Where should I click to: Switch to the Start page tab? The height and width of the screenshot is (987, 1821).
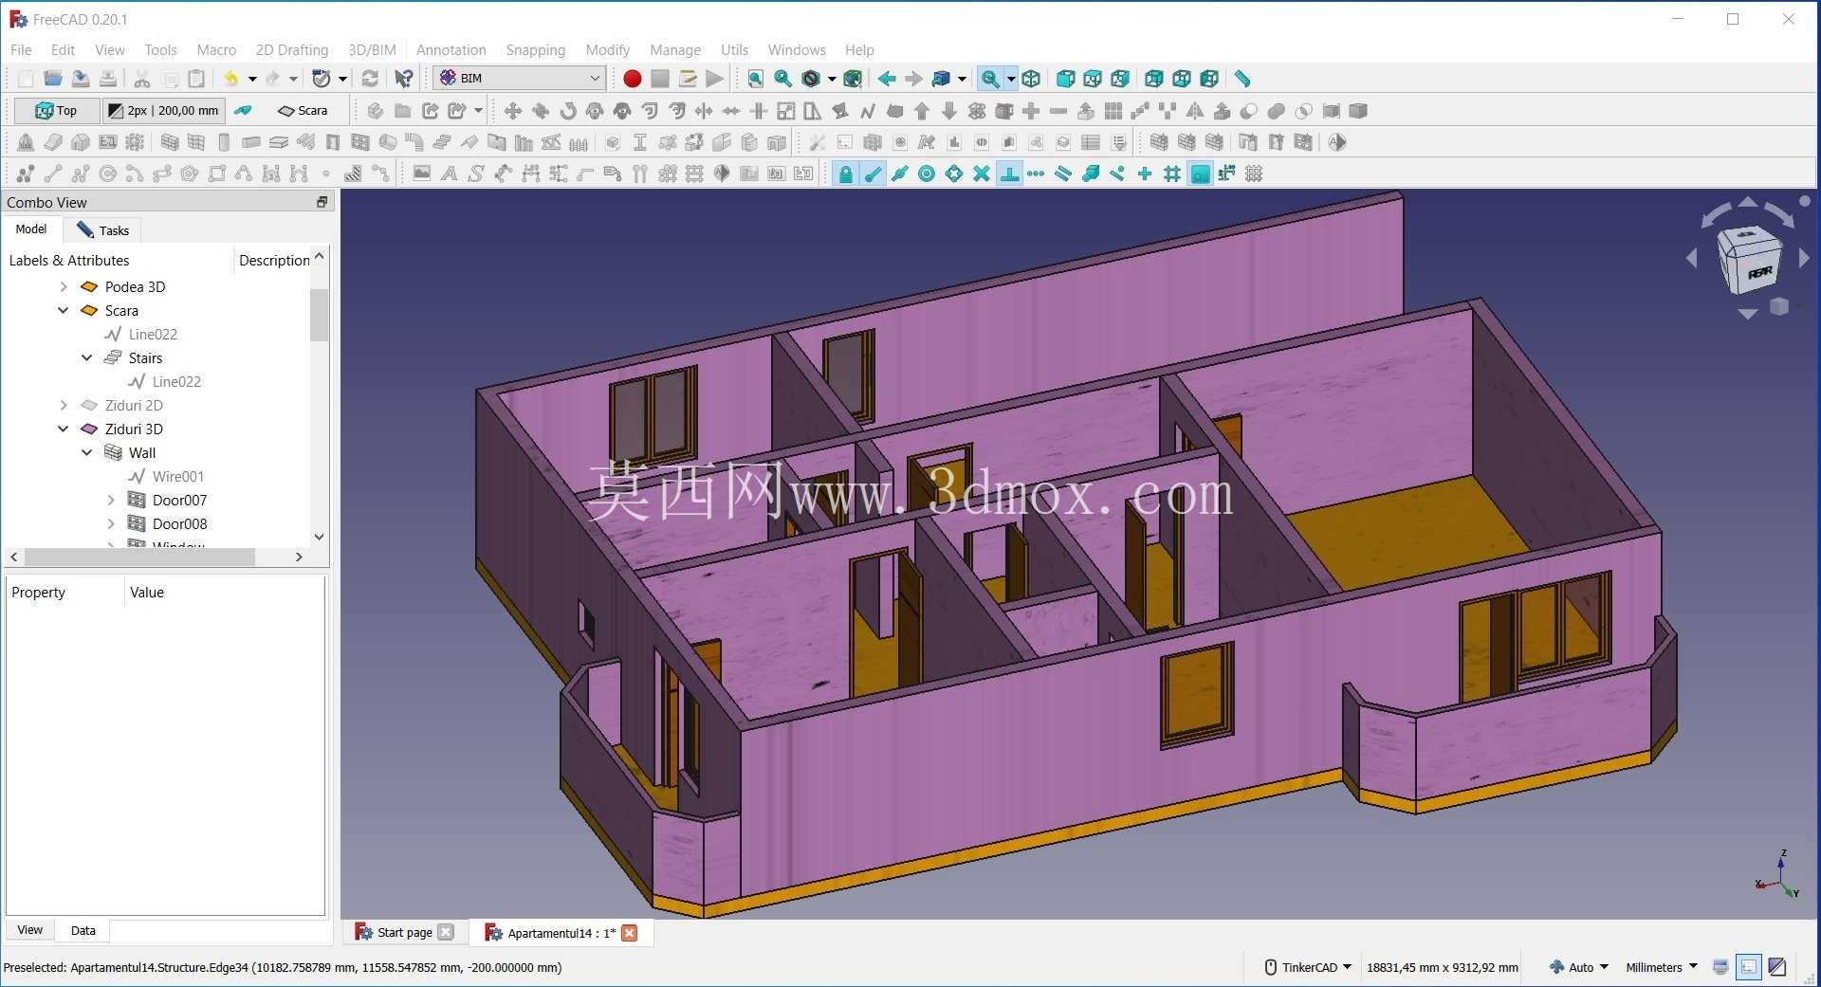[404, 932]
